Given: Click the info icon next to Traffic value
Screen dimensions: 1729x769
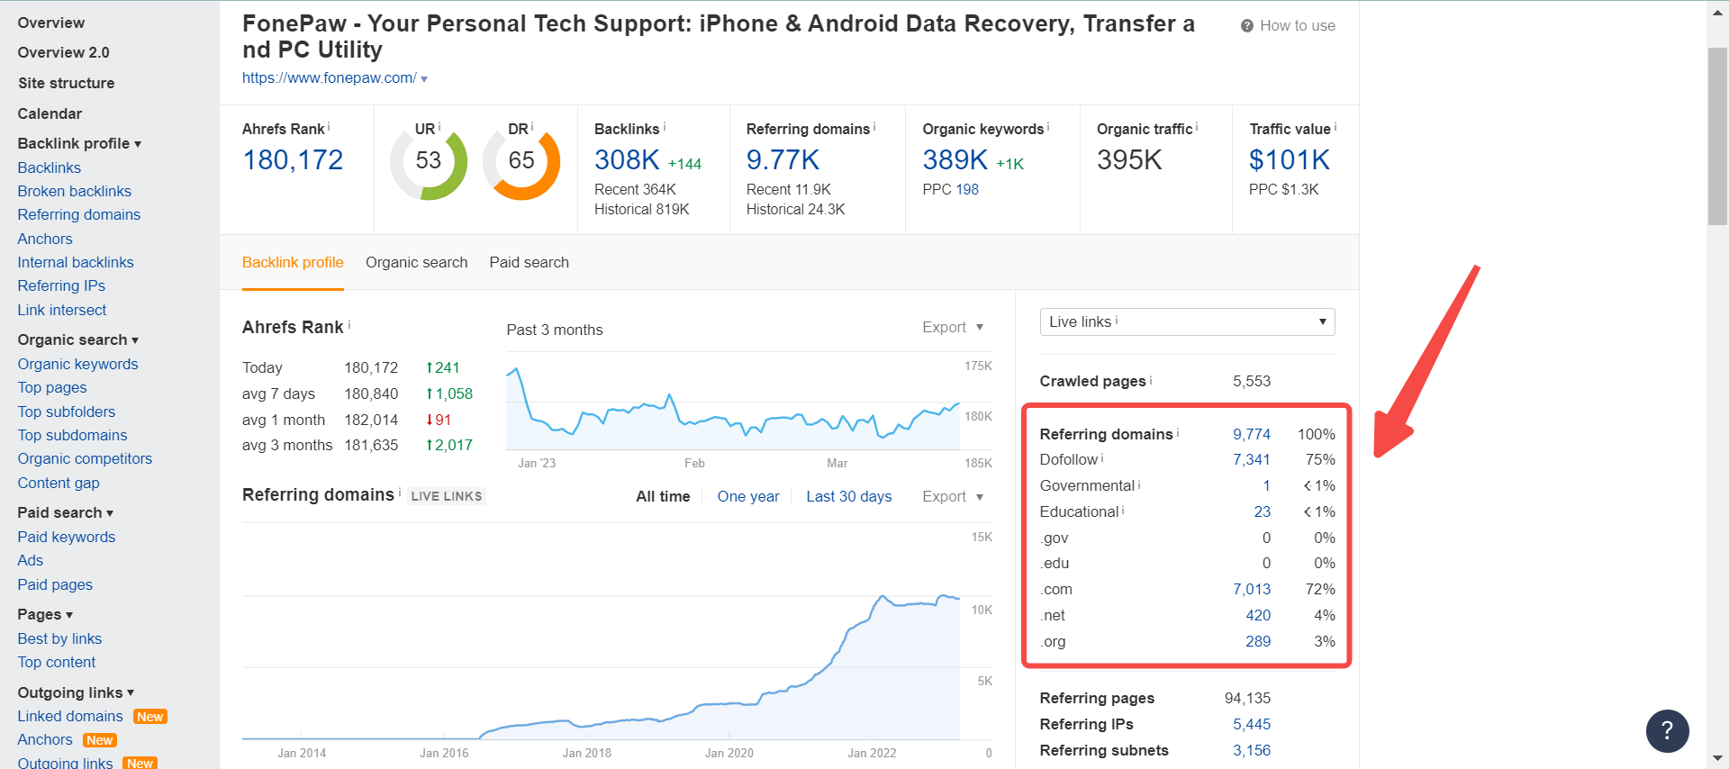Looking at the screenshot, I should (x=1335, y=127).
